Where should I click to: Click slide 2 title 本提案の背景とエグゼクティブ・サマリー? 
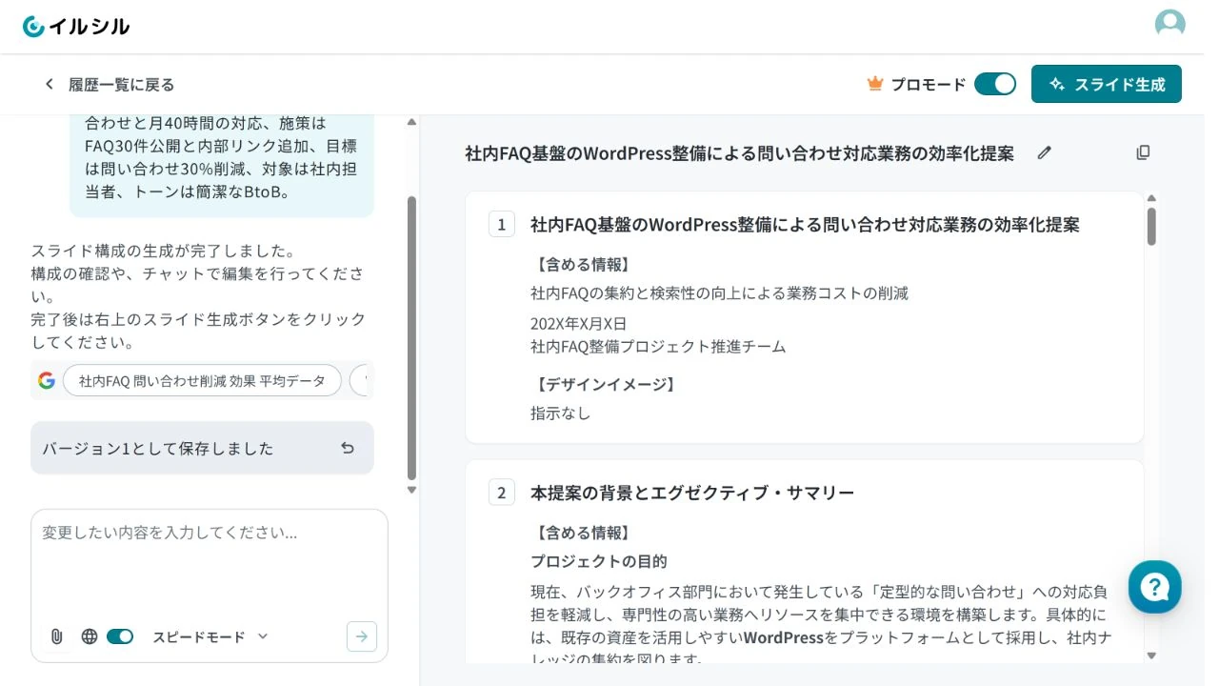pos(692,493)
